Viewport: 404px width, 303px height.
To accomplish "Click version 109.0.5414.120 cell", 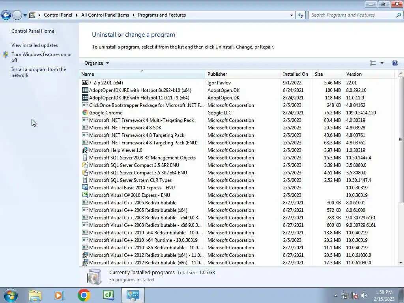I will point(361,112).
